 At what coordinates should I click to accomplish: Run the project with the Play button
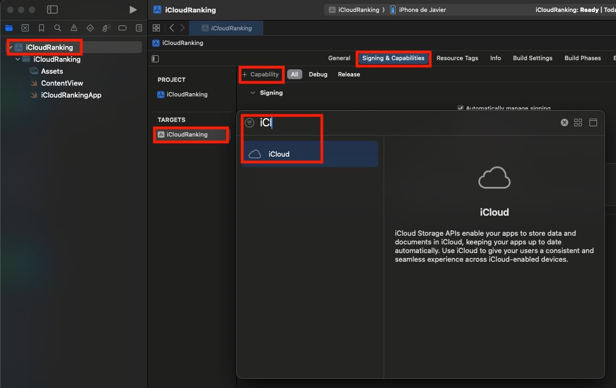133,9
